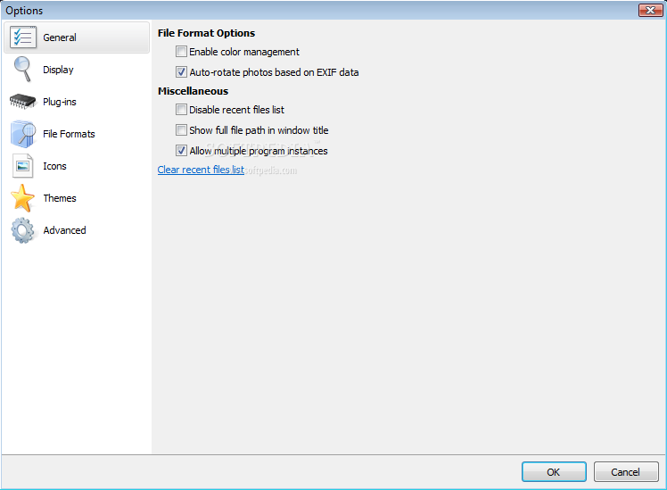Image resolution: width=667 pixels, height=490 pixels.
Task: Enable color management checkbox
Action: 181,52
